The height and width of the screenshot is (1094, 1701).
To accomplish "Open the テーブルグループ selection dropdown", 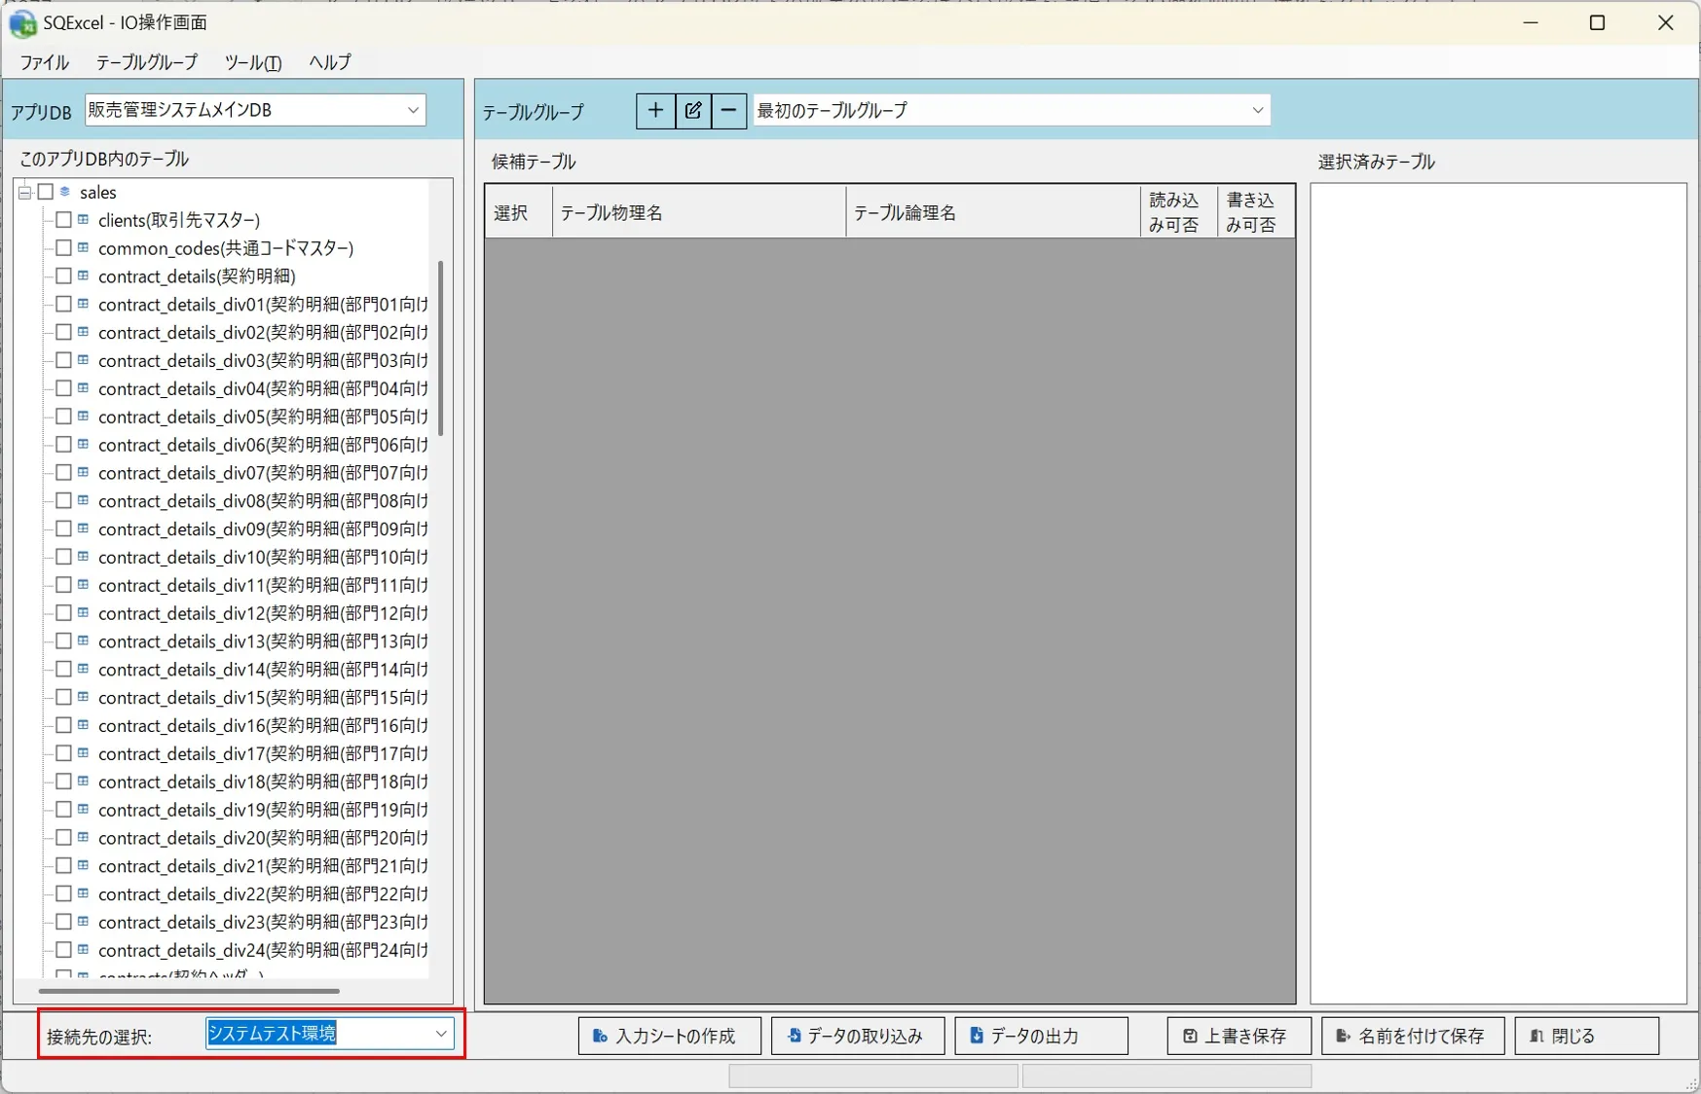I will pyautogui.click(x=1011, y=110).
